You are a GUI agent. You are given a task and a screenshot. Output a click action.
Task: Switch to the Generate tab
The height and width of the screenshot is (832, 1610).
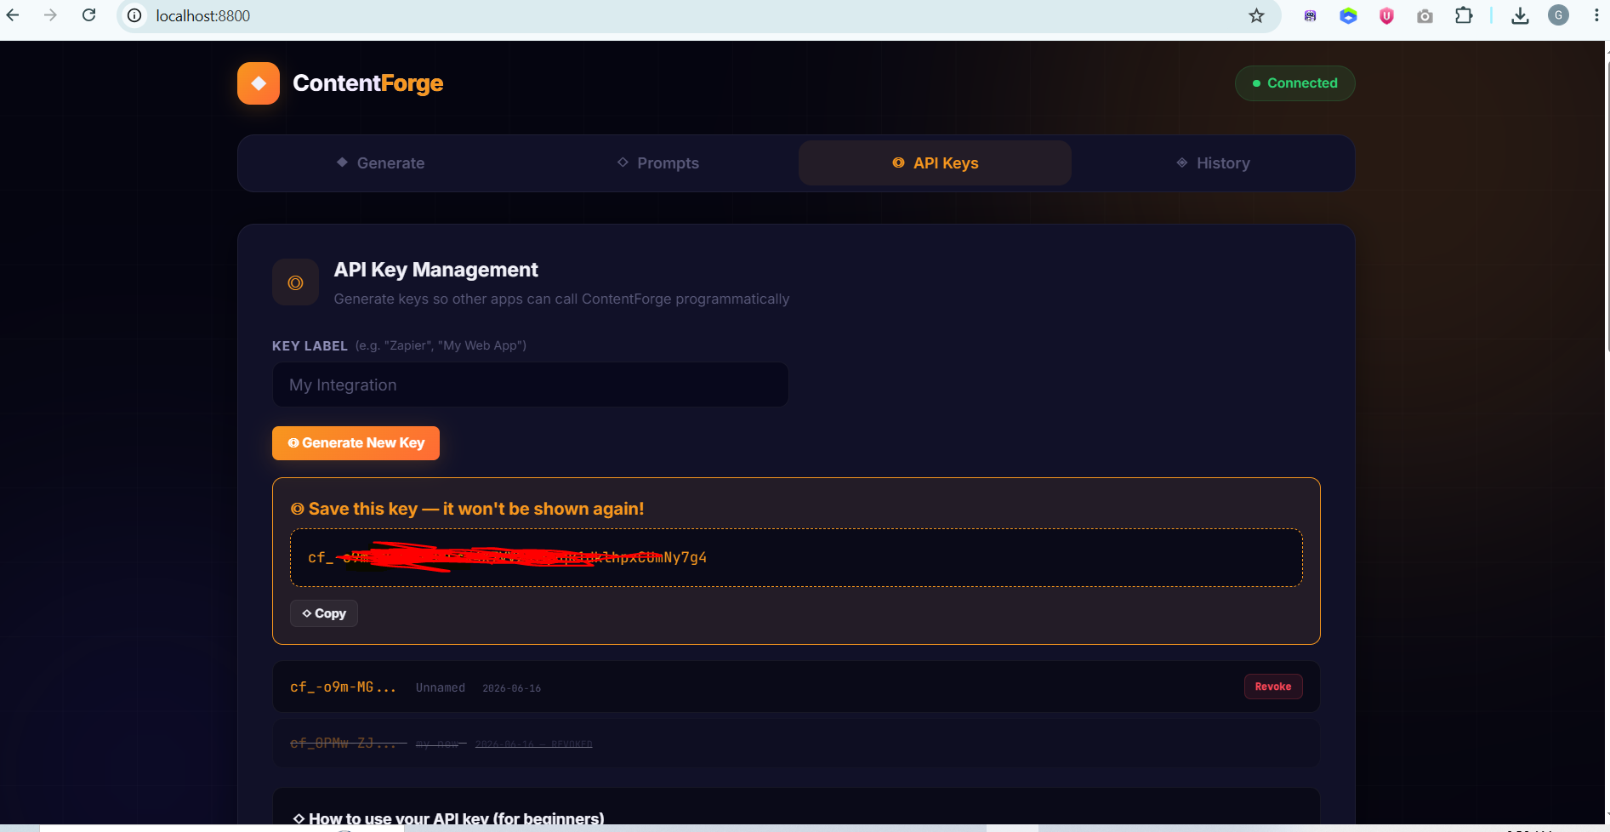[x=380, y=163]
